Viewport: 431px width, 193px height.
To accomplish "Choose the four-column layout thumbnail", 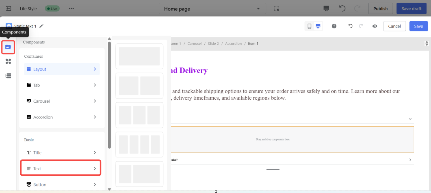I will tap(139, 145).
